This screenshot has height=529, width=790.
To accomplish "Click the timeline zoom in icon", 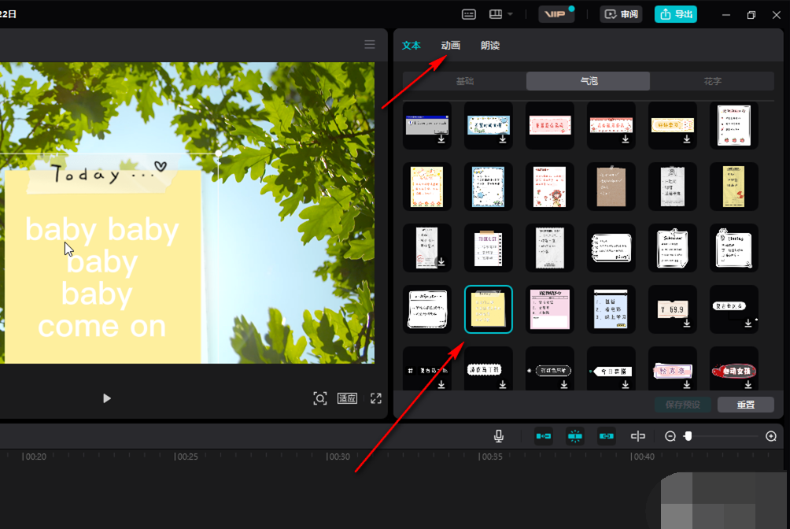I will [x=771, y=436].
